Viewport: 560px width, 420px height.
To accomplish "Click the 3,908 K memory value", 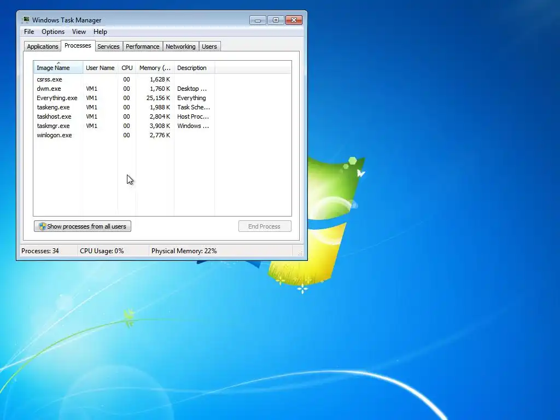I will [160, 126].
